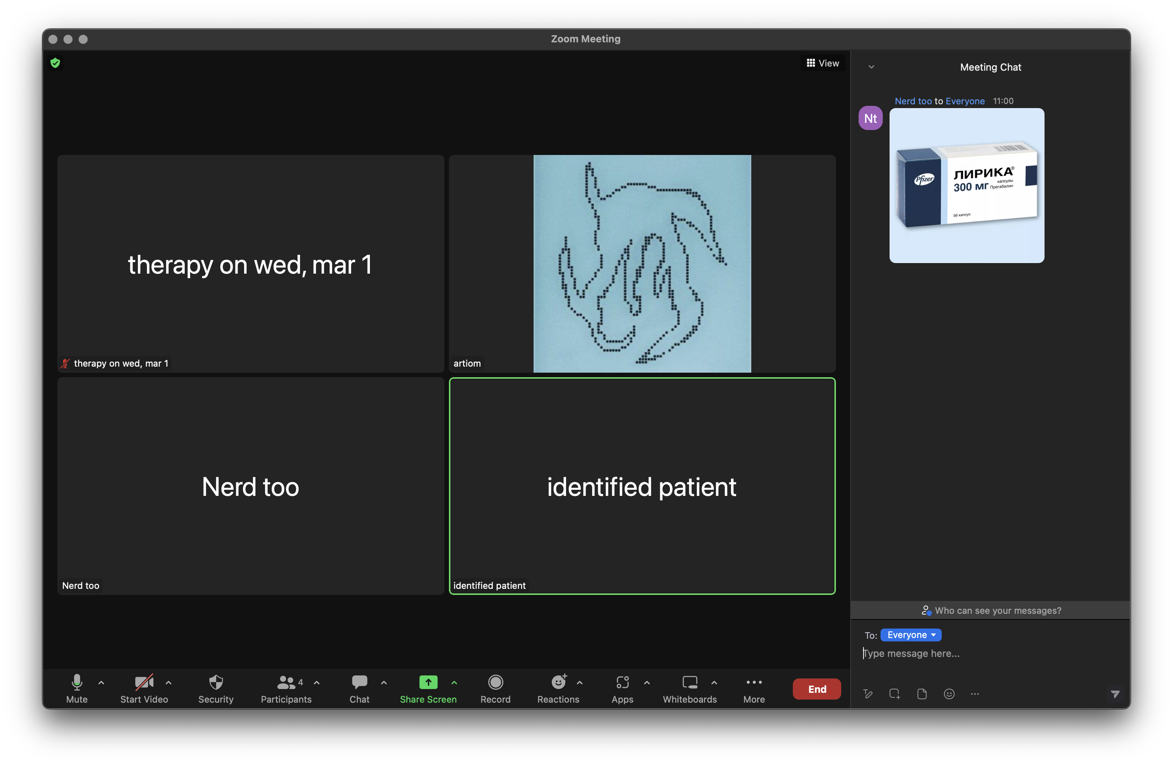The width and height of the screenshot is (1173, 765).
Task: Open Zoom Apps
Action: point(622,689)
